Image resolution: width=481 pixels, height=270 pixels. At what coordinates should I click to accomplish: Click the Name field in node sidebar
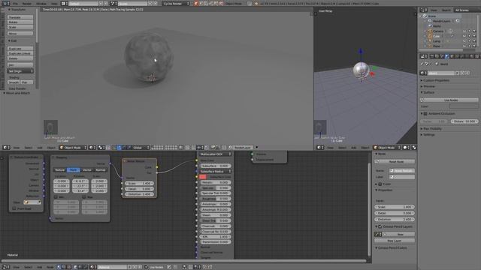pyautogui.click(x=402, y=170)
